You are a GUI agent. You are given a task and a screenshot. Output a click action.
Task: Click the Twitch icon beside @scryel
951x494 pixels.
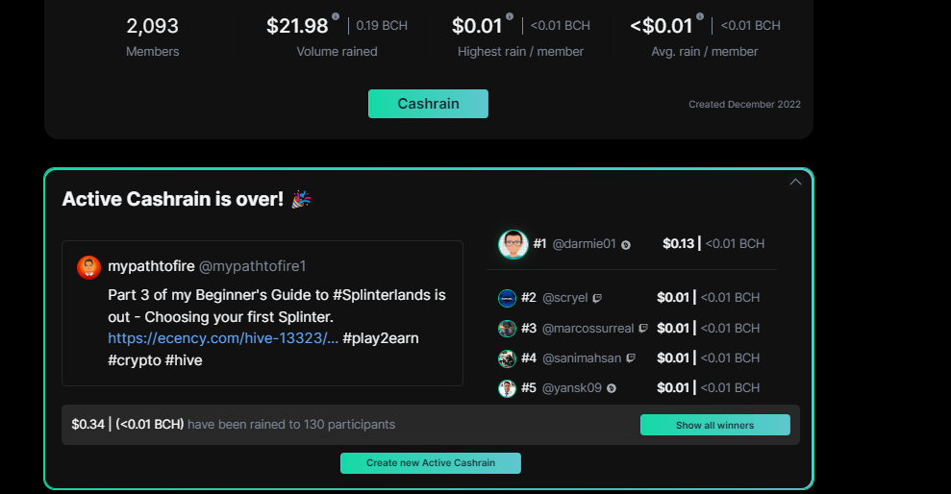click(597, 298)
